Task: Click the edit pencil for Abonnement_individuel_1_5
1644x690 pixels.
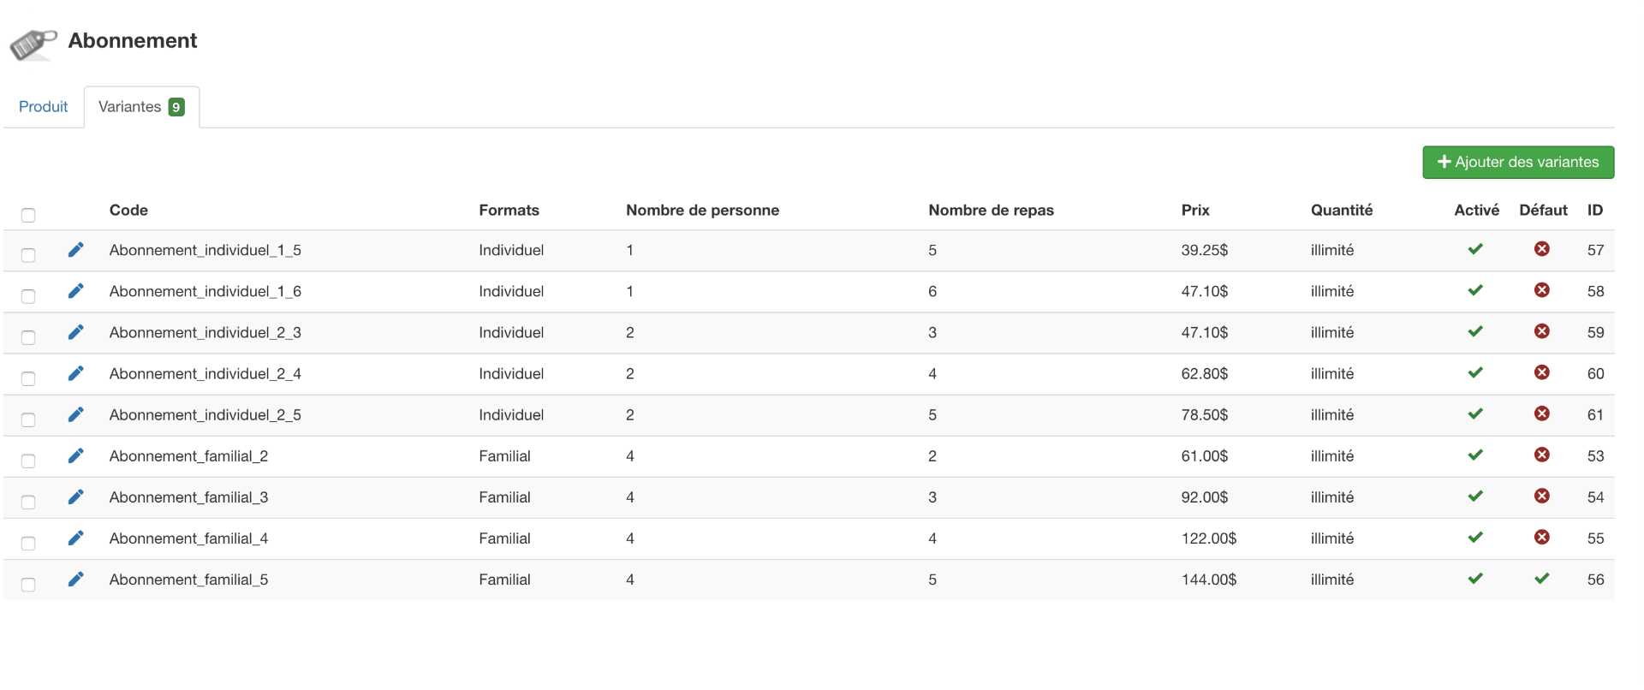Action: tap(76, 250)
